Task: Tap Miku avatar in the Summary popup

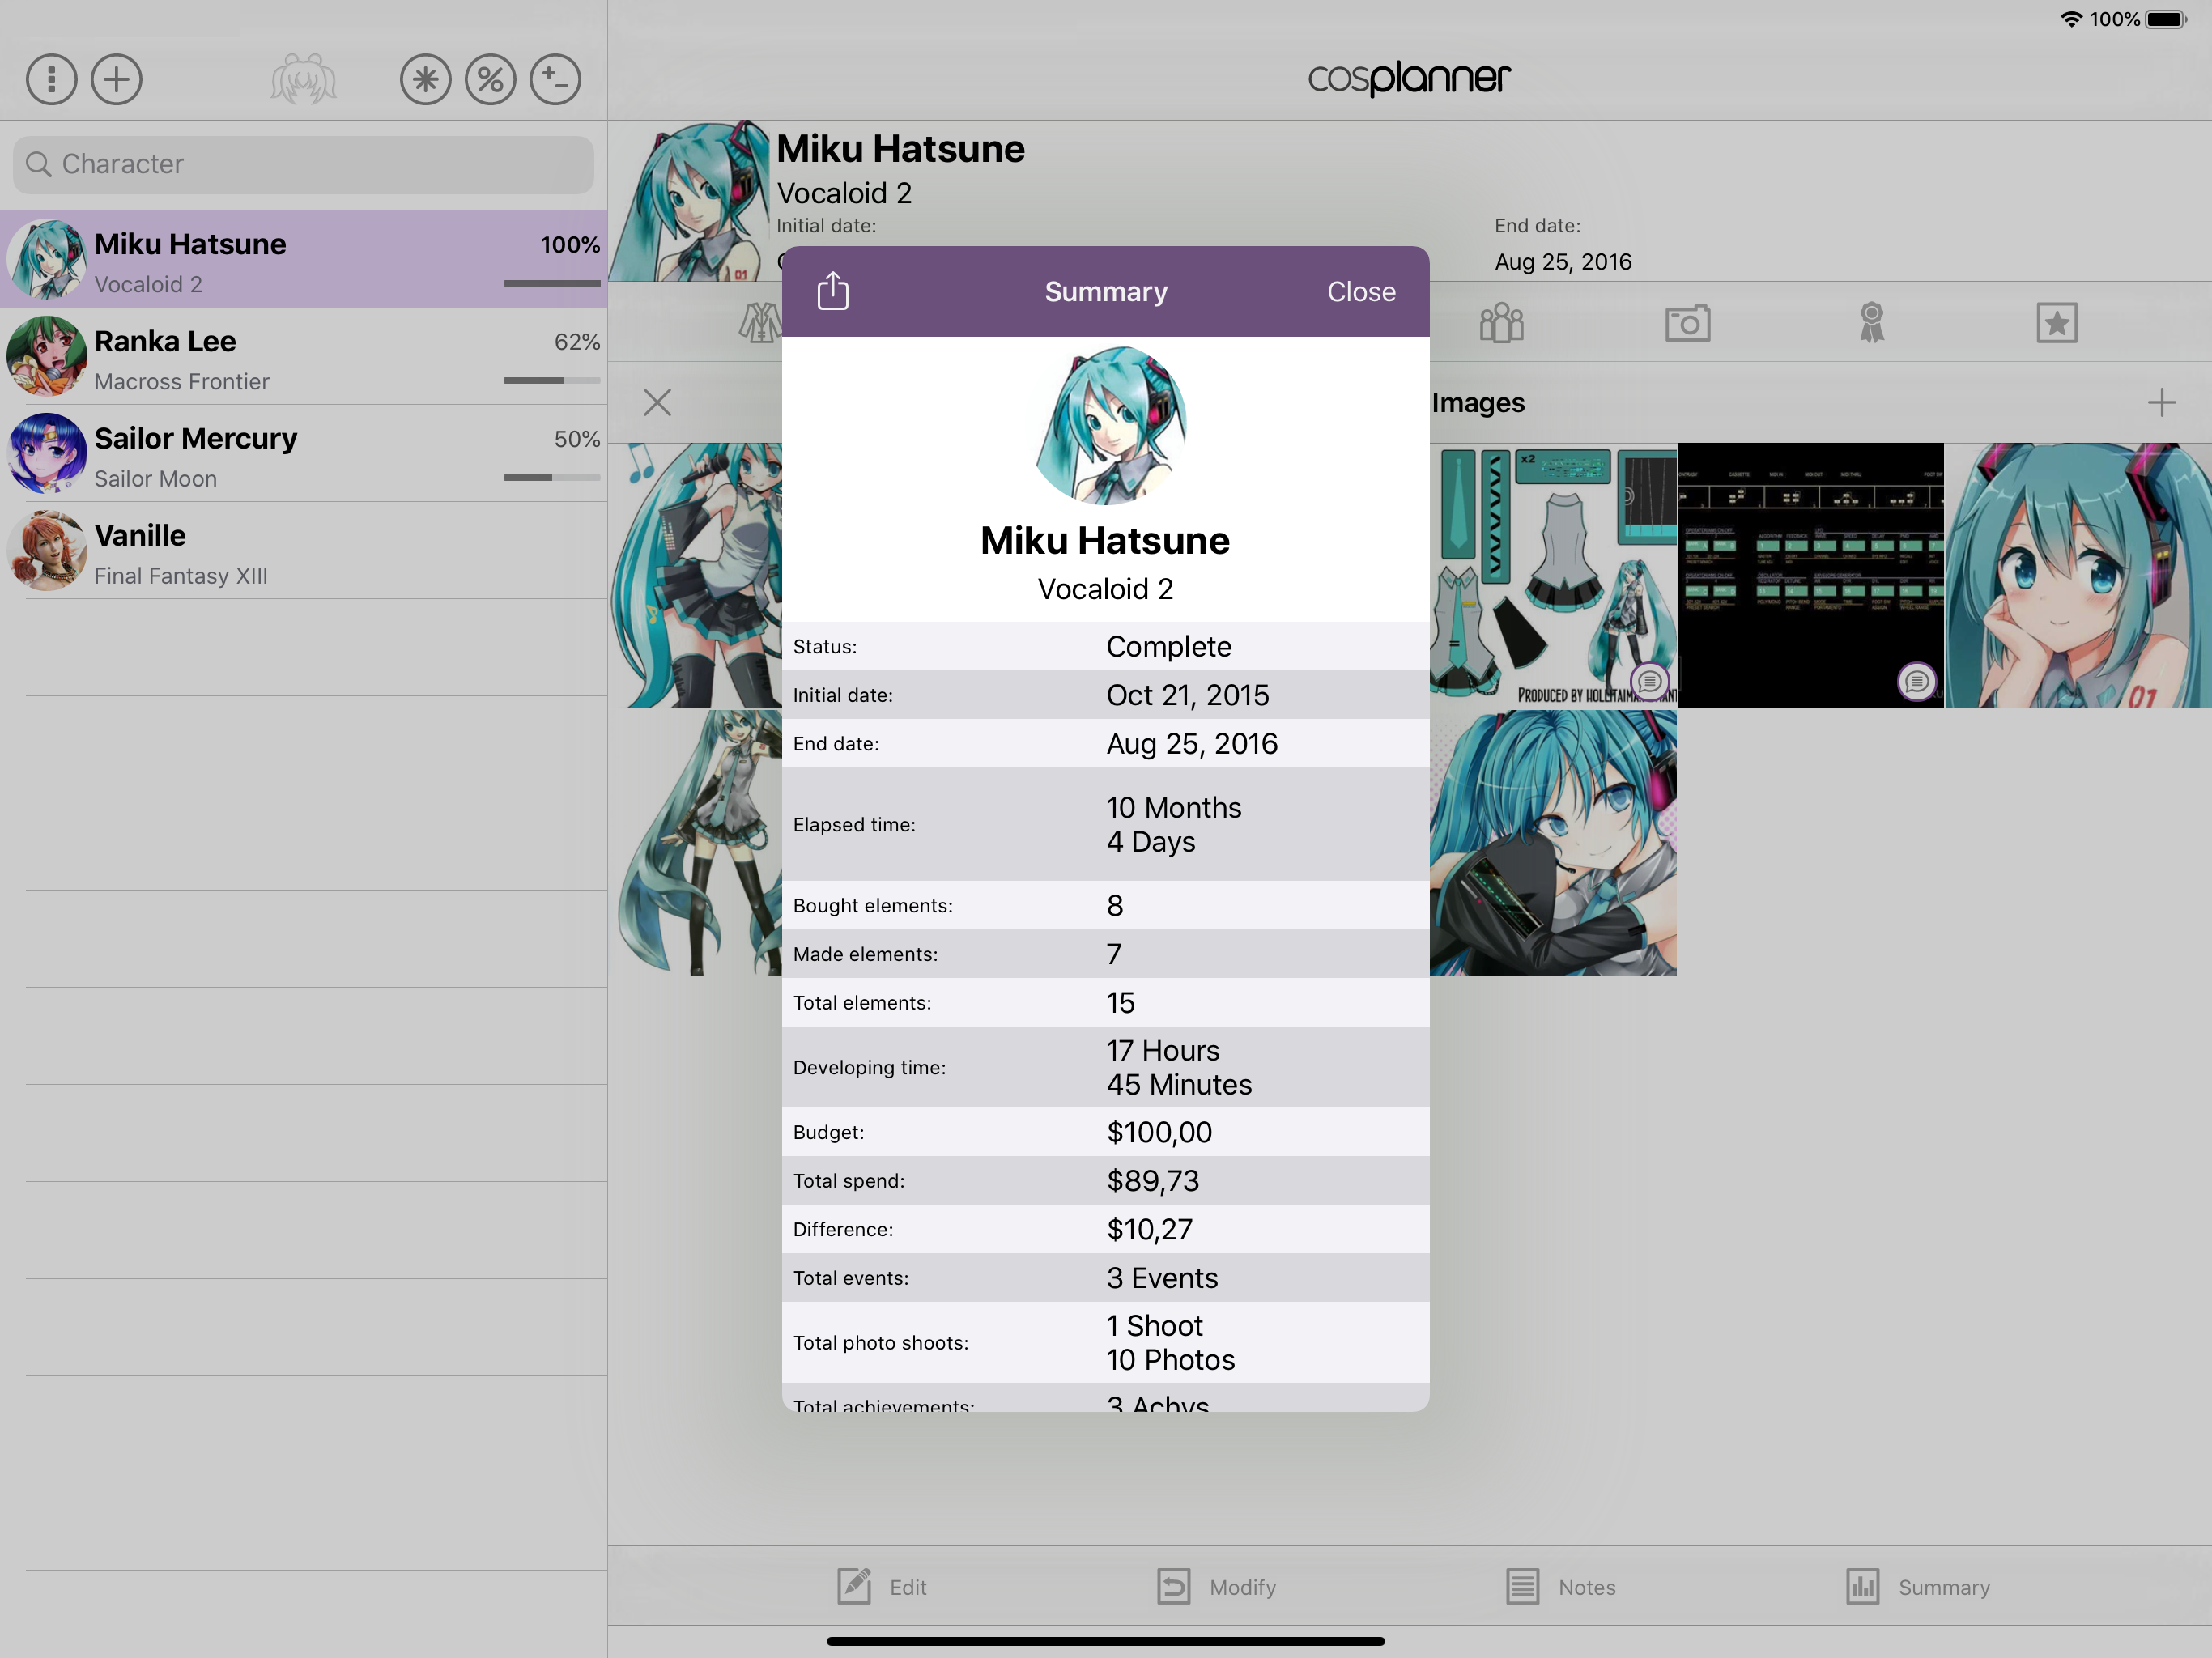Action: pos(1111,425)
